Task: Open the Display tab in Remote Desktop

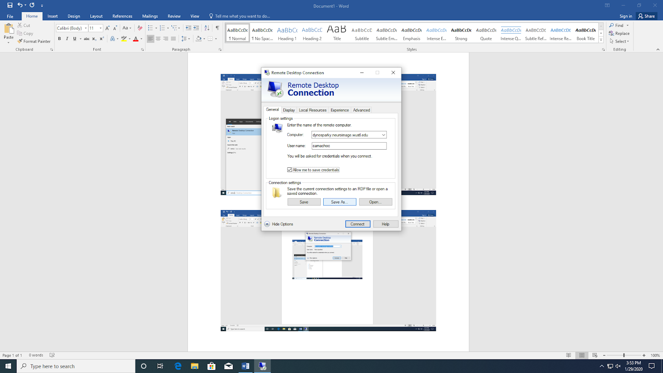Action: [x=289, y=110]
